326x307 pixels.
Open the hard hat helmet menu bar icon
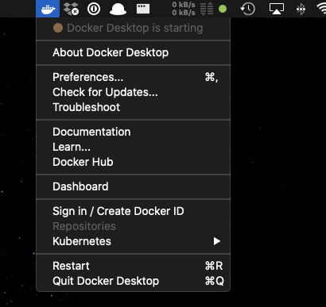[118, 10]
